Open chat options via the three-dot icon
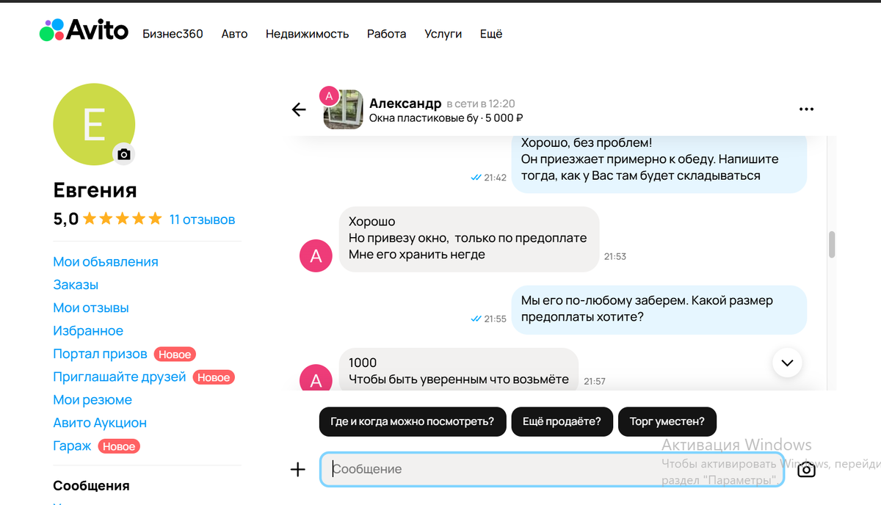The height and width of the screenshot is (505, 881). [x=806, y=109]
